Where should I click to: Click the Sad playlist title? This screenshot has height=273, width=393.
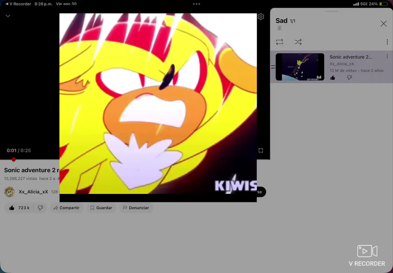[x=282, y=21]
